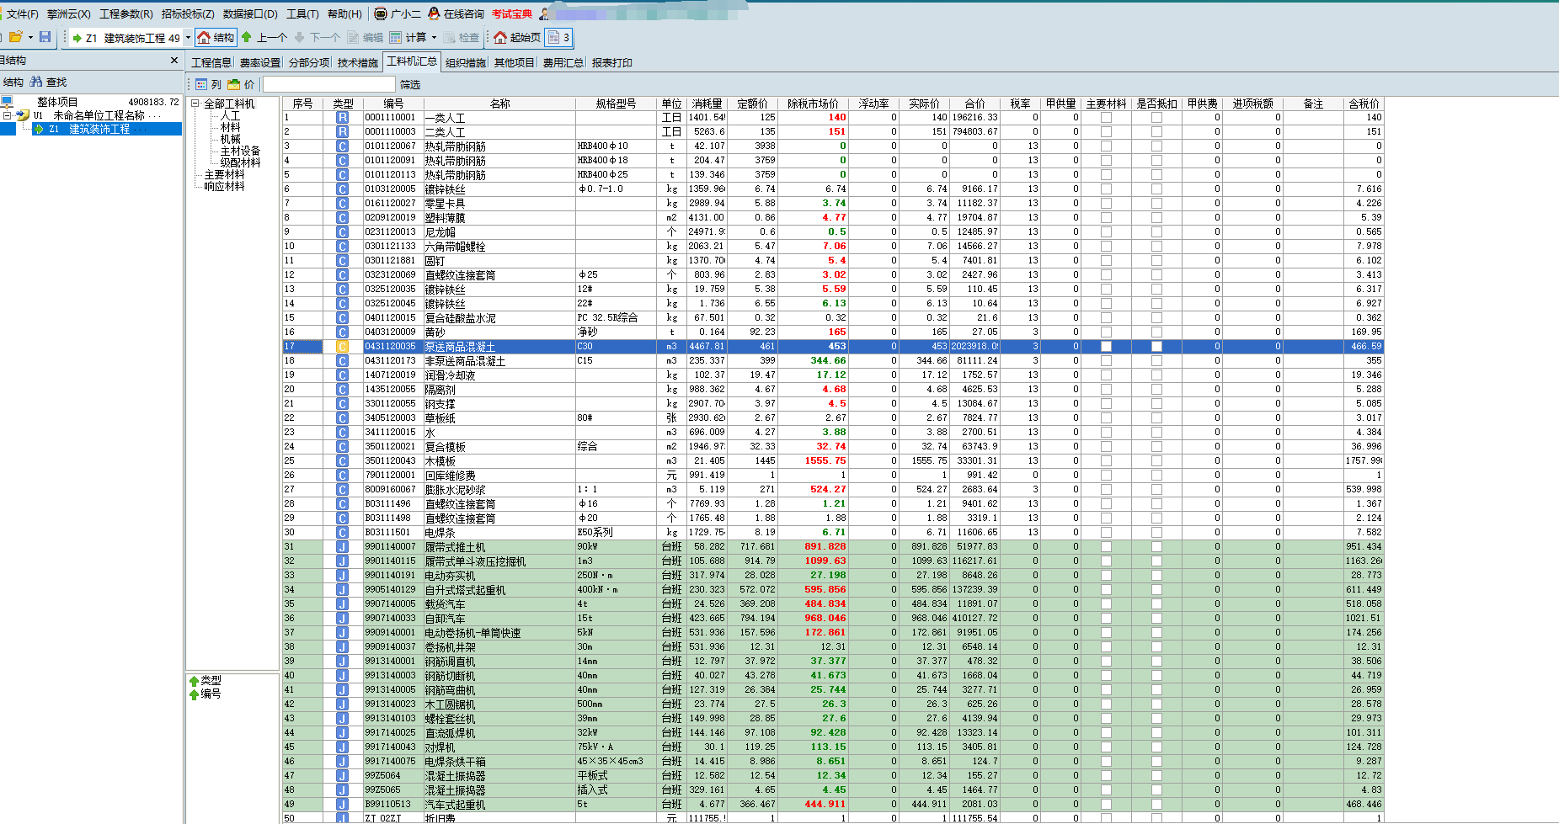The width and height of the screenshot is (1559, 824).
Task: Check 是否抵扣 box for 二类人工 row
Action: [x=1157, y=132]
